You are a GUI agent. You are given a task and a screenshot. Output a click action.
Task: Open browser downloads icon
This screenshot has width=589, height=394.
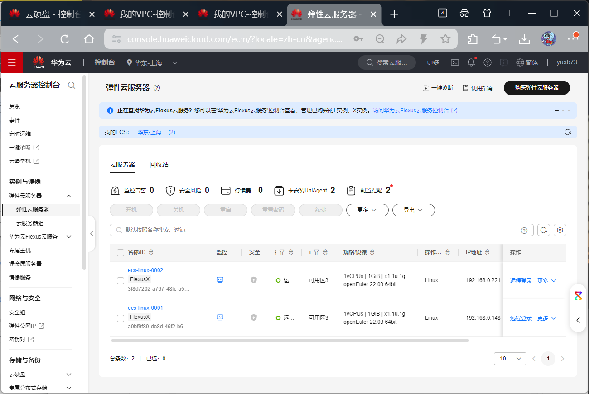[x=524, y=39]
